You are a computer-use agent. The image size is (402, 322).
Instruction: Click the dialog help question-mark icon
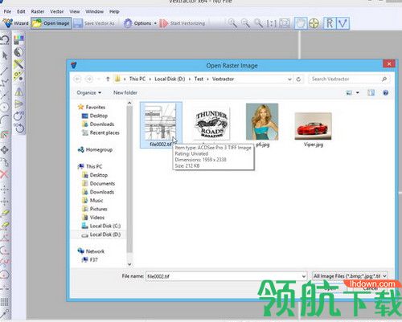pyautogui.click(x=385, y=93)
